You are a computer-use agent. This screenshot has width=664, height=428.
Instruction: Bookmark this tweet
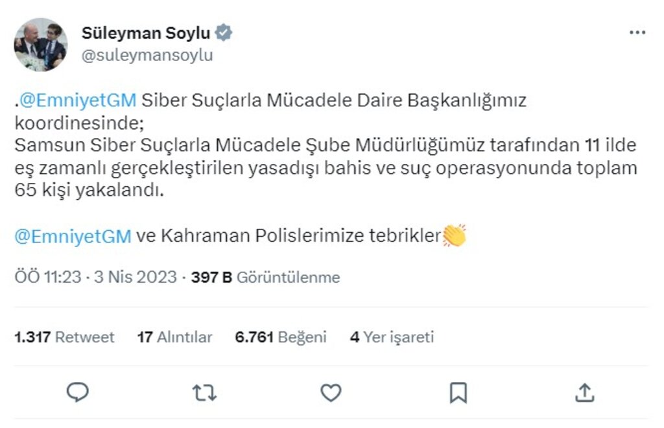tap(458, 392)
